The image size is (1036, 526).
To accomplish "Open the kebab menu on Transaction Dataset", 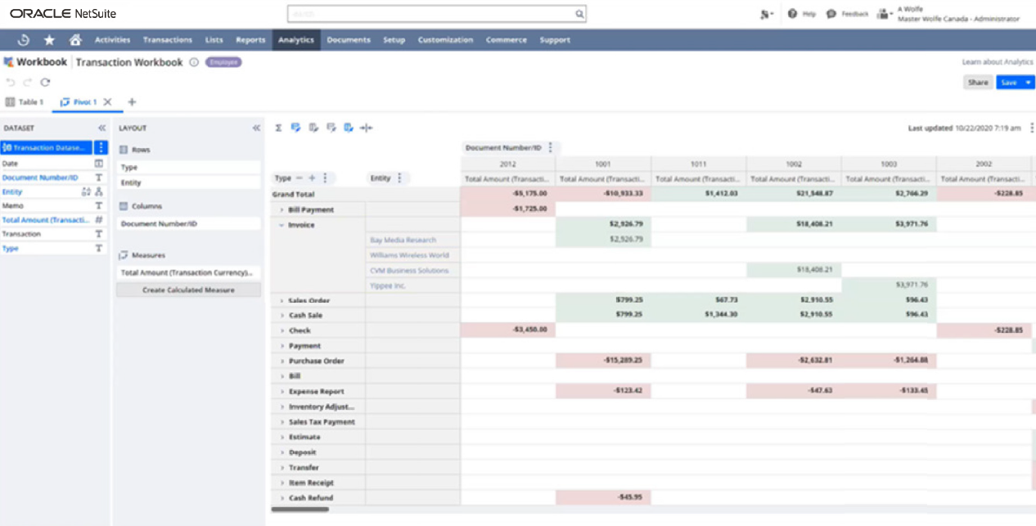I will coord(100,148).
